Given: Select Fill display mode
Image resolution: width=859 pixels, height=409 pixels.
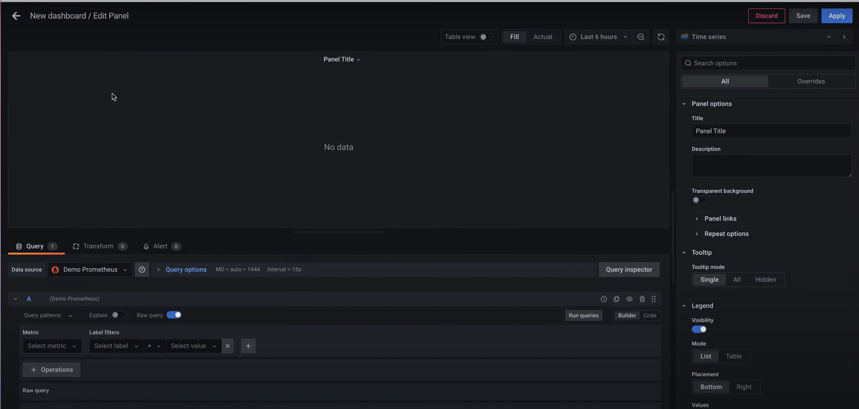Looking at the screenshot, I should pos(514,37).
